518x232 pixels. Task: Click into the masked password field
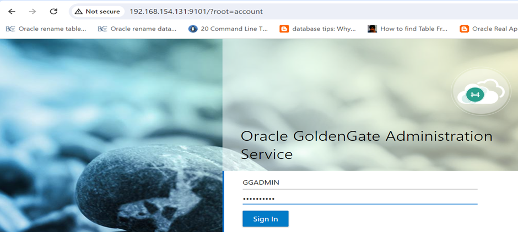coord(359,198)
